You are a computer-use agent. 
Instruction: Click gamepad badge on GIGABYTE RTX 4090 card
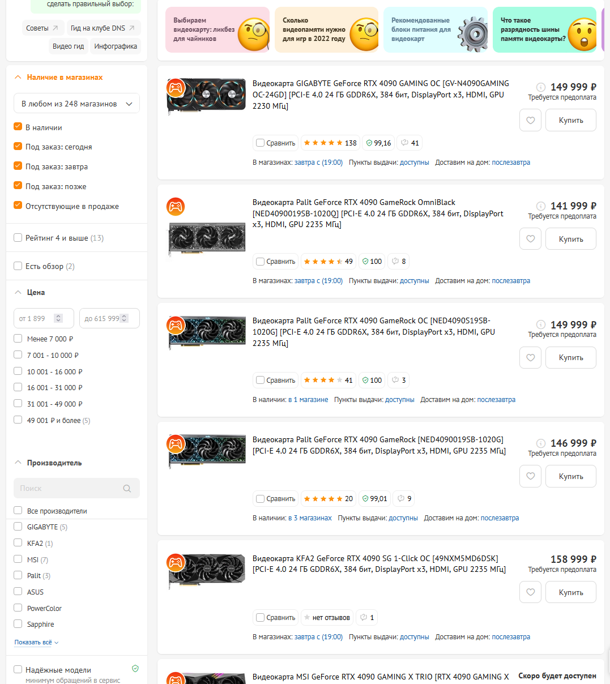pyautogui.click(x=176, y=88)
